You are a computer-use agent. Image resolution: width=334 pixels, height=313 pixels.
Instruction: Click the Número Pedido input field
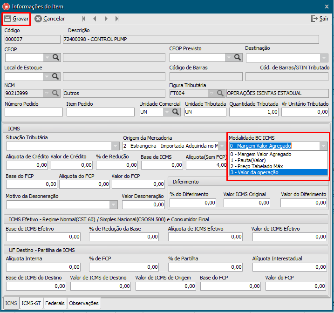[x=34, y=112]
